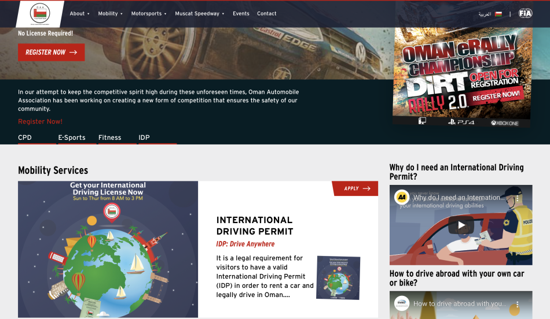Click the Oman Automobile Association logo

click(x=40, y=14)
